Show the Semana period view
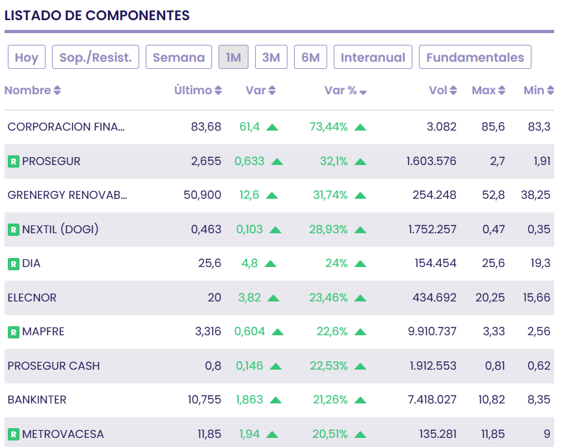The width and height of the screenshot is (562, 447). coord(179,57)
